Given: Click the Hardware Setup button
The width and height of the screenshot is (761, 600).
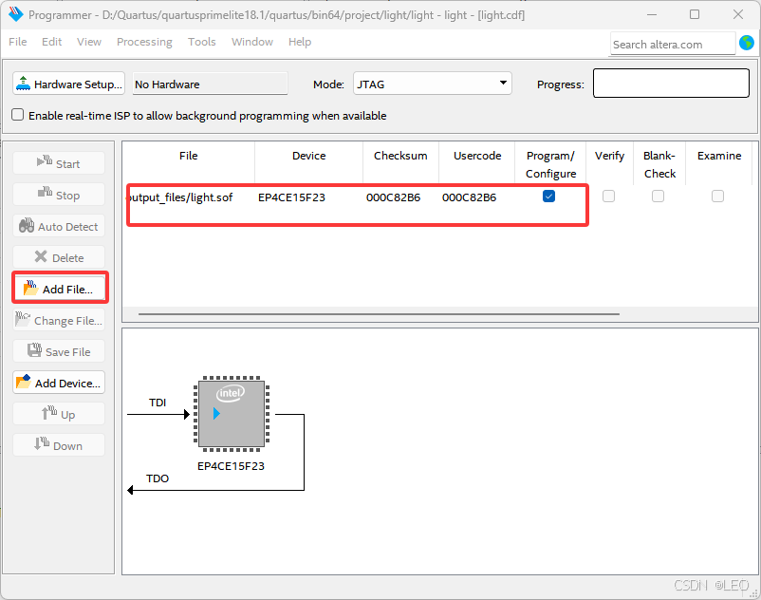Looking at the screenshot, I should [68, 84].
